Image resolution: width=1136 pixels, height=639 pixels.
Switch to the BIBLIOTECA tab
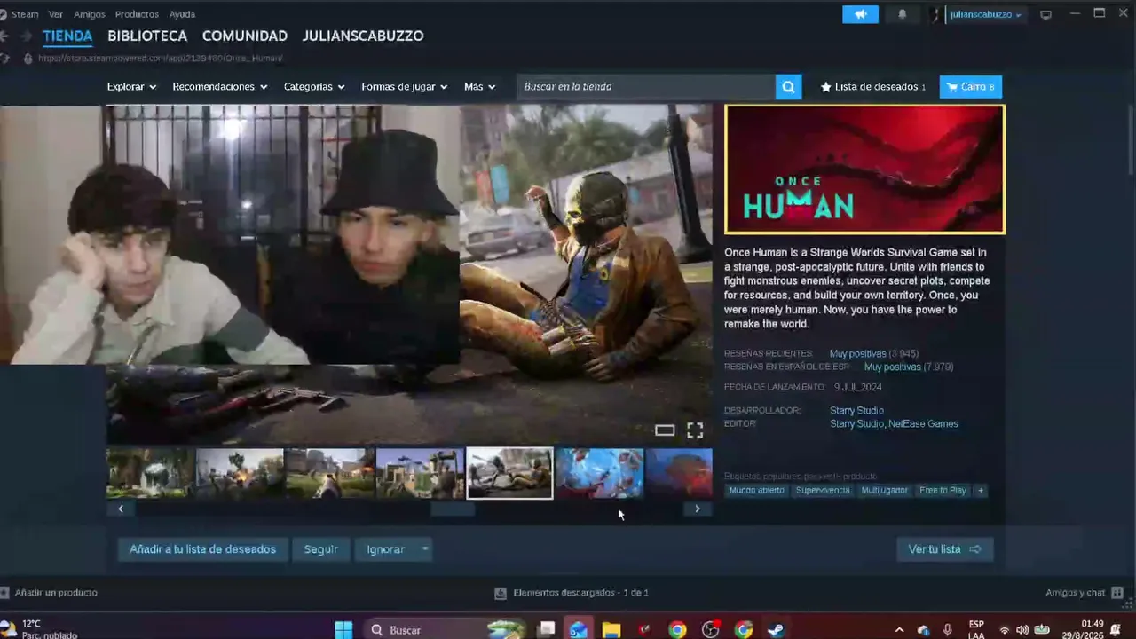(147, 36)
